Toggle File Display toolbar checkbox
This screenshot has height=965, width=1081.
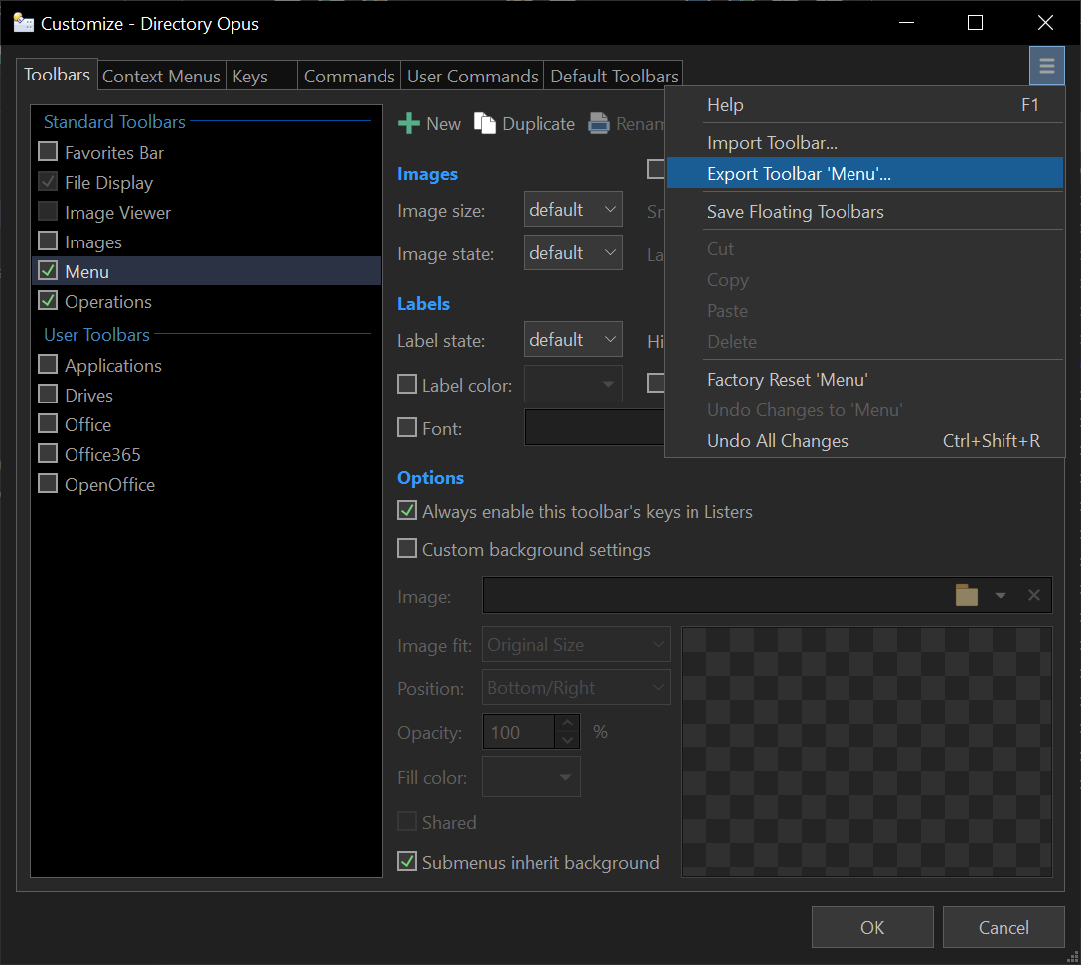click(48, 182)
